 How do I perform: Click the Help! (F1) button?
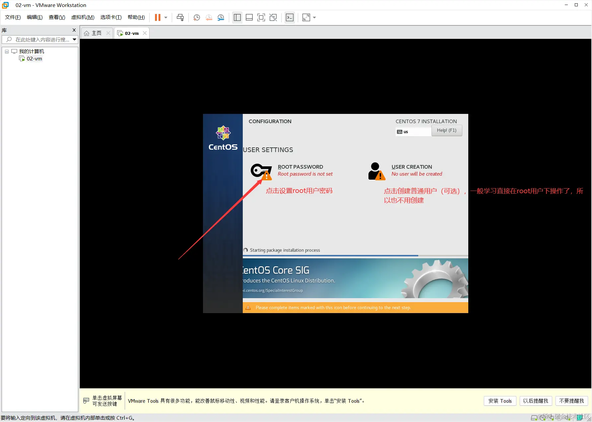coord(447,130)
